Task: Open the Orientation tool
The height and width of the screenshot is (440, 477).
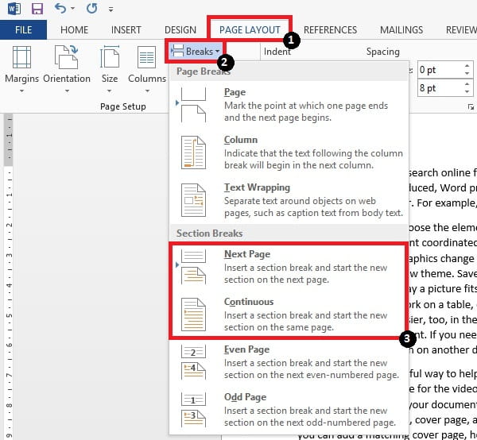Action: (x=66, y=66)
